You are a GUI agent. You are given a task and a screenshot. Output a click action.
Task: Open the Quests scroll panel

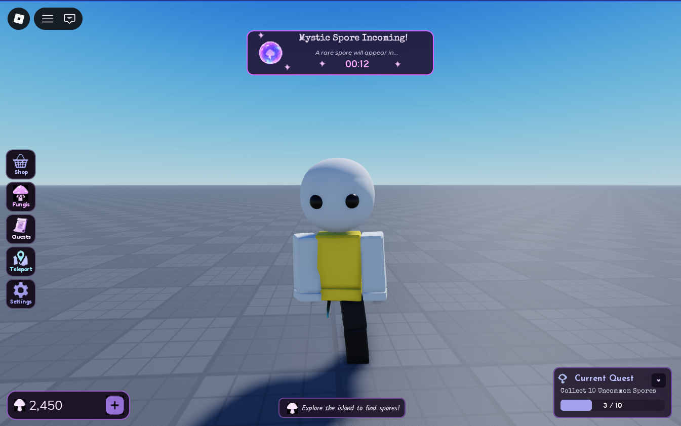tap(21, 229)
